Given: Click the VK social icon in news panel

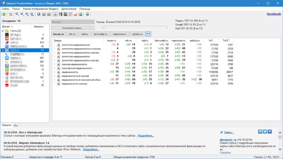Looking at the screenshot, I should (x=260, y=132).
